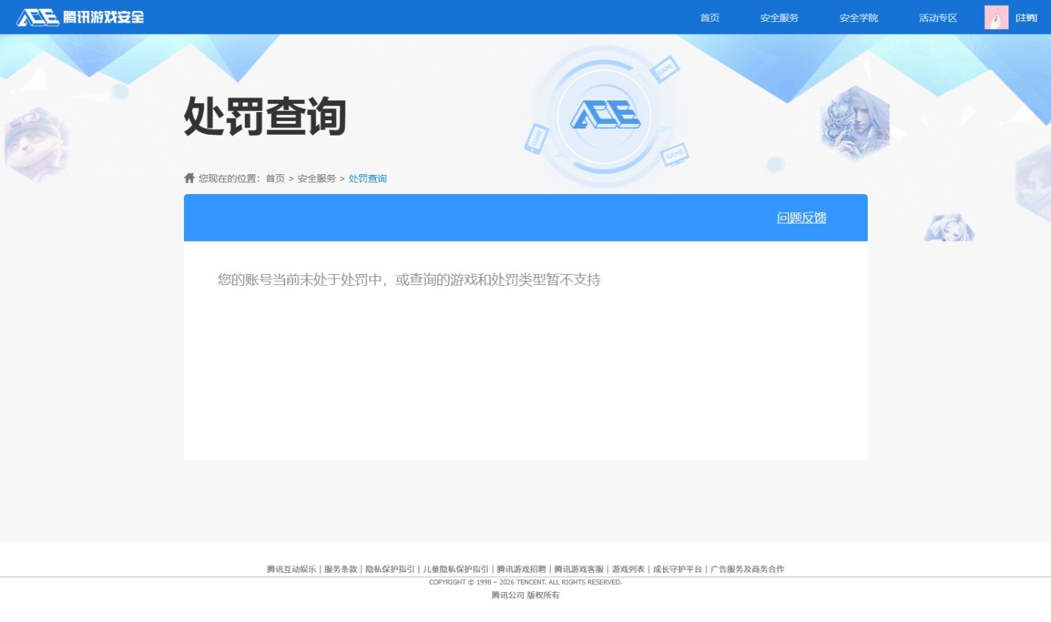This screenshot has width=1051, height=622.
Task: Click the 问题反馈 feedback link
Action: (x=801, y=218)
